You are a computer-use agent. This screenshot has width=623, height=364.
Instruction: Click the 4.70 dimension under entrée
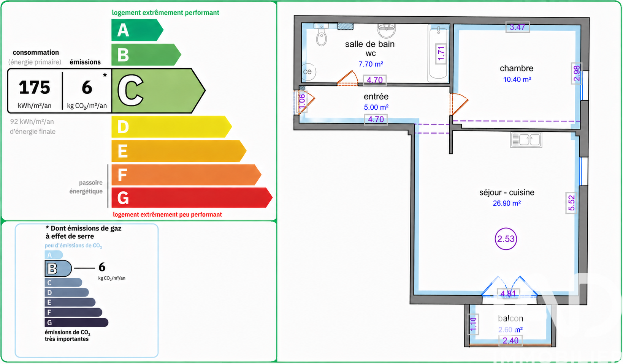pos(376,119)
